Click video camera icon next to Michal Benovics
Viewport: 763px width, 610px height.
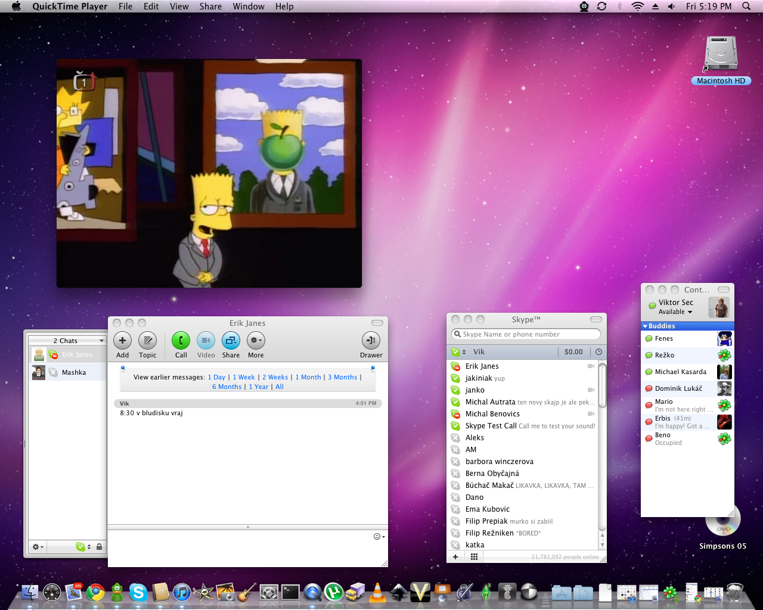[591, 414]
